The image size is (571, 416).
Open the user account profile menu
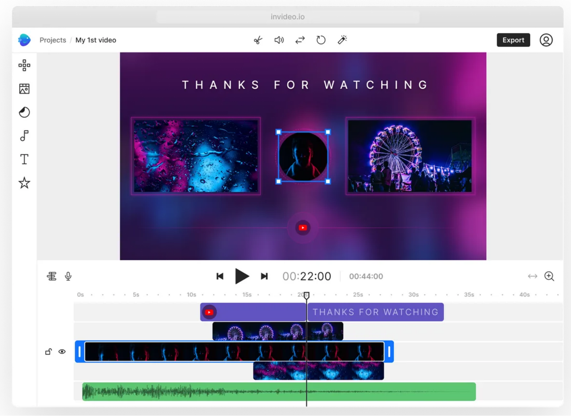(546, 40)
